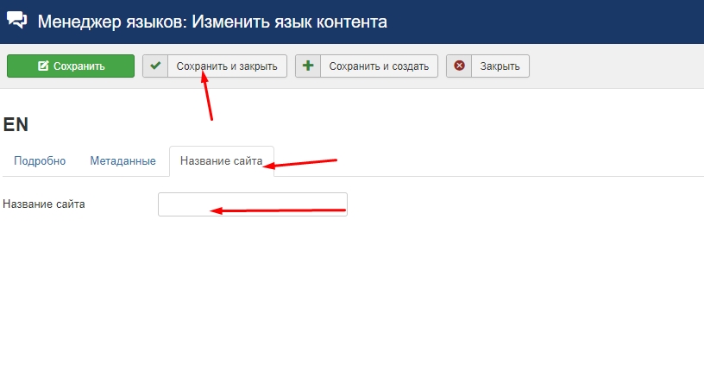Click the Название сайта field label
The width and height of the screenshot is (704, 389).
pyautogui.click(x=44, y=204)
